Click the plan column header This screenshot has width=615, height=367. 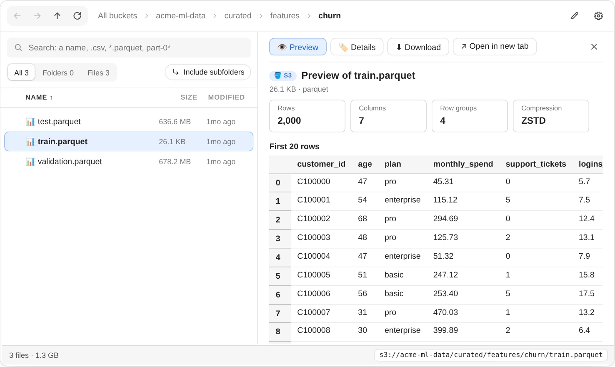393,164
